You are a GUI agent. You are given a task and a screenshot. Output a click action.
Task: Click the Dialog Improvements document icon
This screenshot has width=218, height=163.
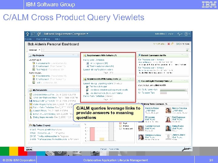(31, 117)
